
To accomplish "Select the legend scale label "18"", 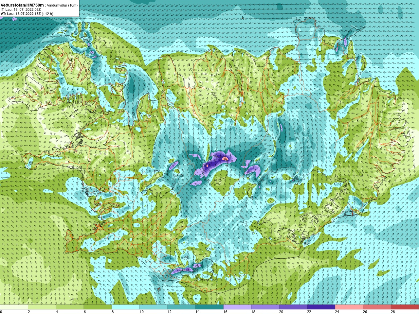I will coord(253,312).
